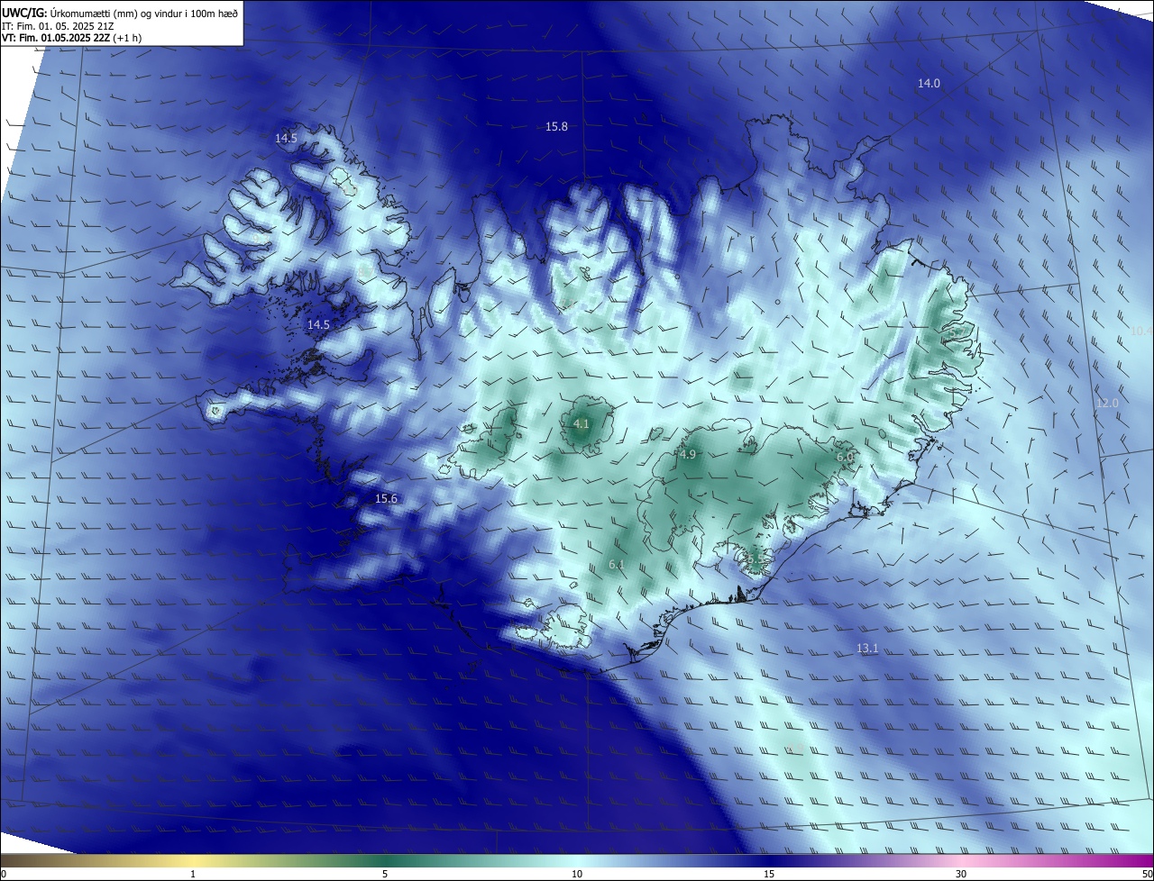Click the 5.7 value in the East Fjords

[x=957, y=333]
